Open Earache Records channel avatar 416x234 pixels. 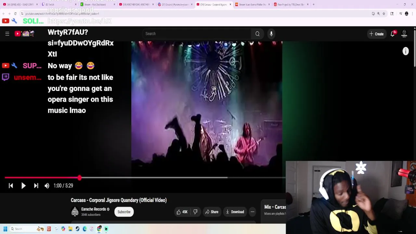pyautogui.click(x=75, y=212)
